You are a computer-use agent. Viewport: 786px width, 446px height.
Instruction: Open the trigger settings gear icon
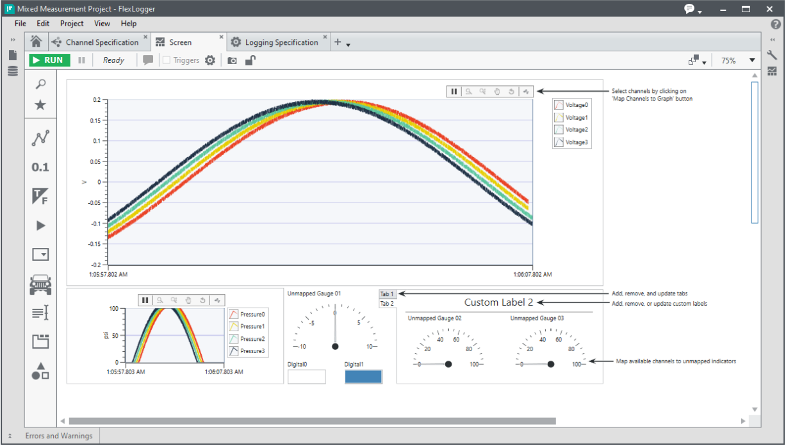(210, 60)
